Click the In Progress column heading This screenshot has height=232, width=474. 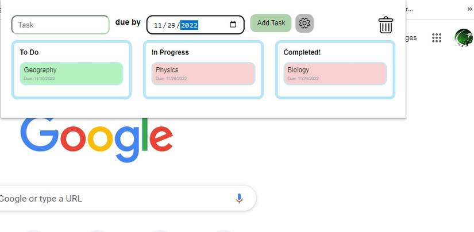coord(170,52)
